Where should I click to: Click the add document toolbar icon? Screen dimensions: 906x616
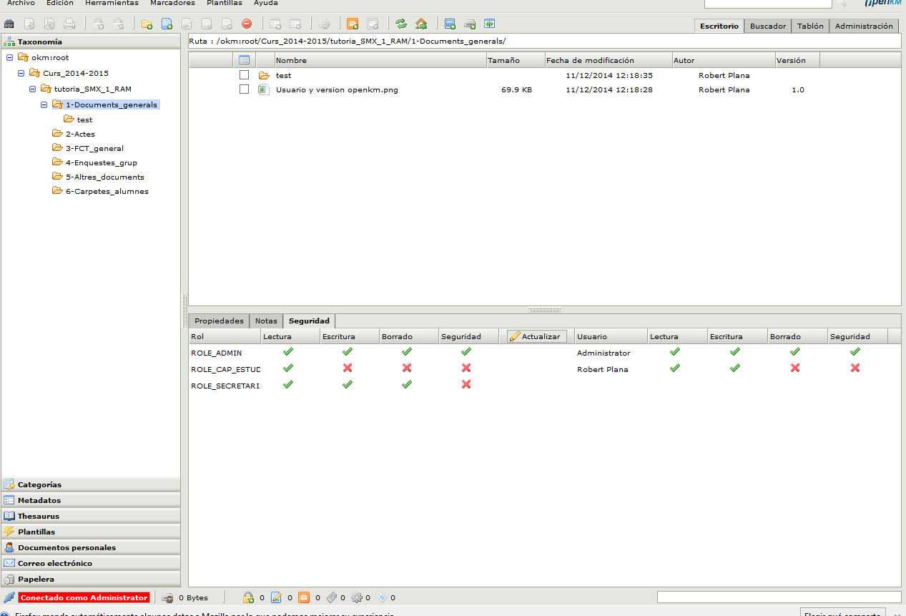pos(167,24)
